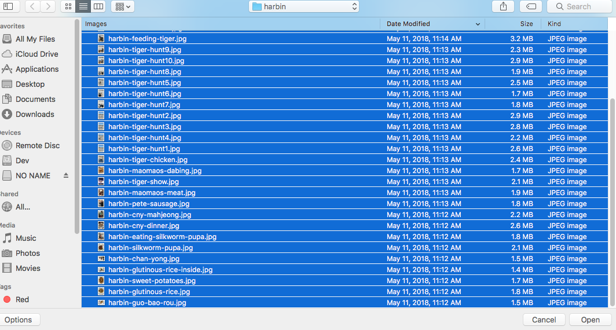
Task: Switch to icon view
Action: tap(68, 6)
